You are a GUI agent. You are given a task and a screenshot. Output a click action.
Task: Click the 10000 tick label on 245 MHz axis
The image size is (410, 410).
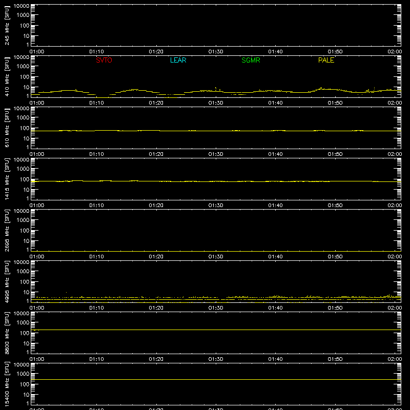(22, 6)
